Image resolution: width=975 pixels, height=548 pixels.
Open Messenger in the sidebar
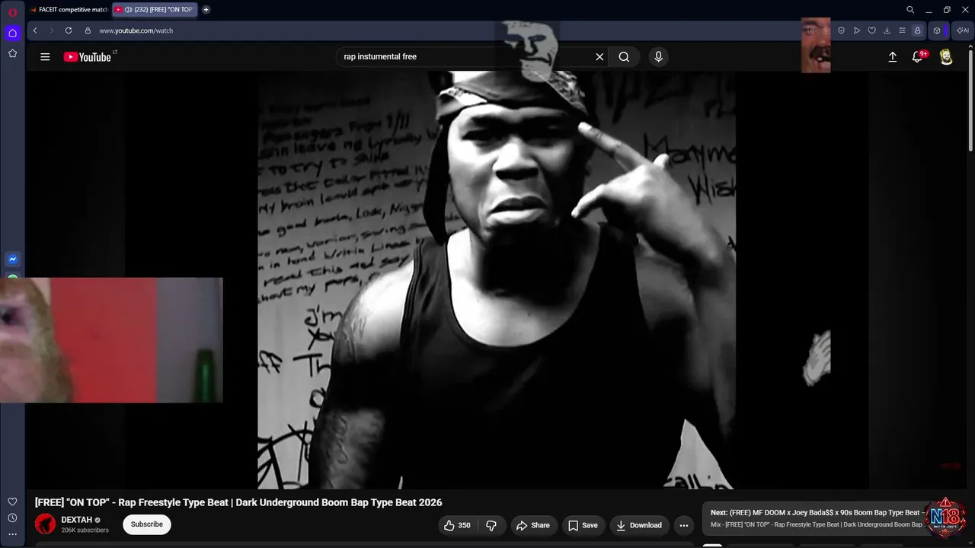[x=12, y=260]
